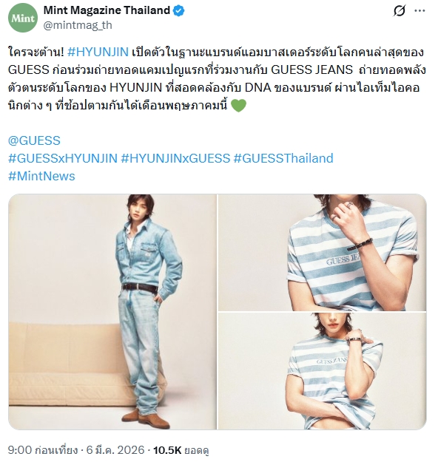Open the #GUESSxHYUNJIN hashtag
This screenshot has height=462, width=438.
(x=63, y=158)
